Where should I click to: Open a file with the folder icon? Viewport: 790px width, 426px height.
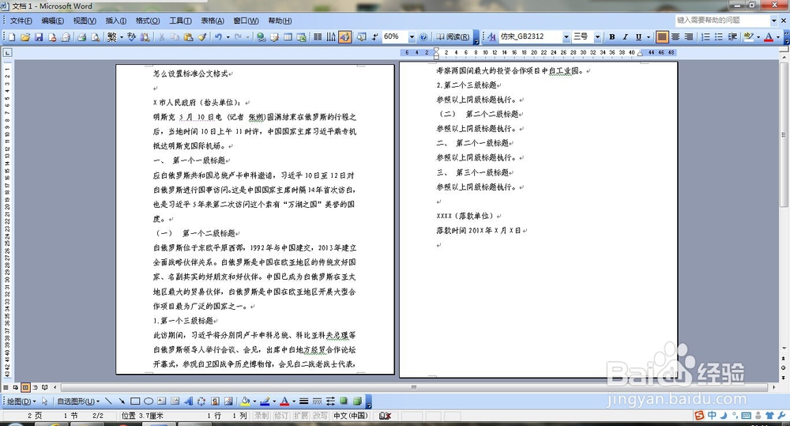coord(25,37)
